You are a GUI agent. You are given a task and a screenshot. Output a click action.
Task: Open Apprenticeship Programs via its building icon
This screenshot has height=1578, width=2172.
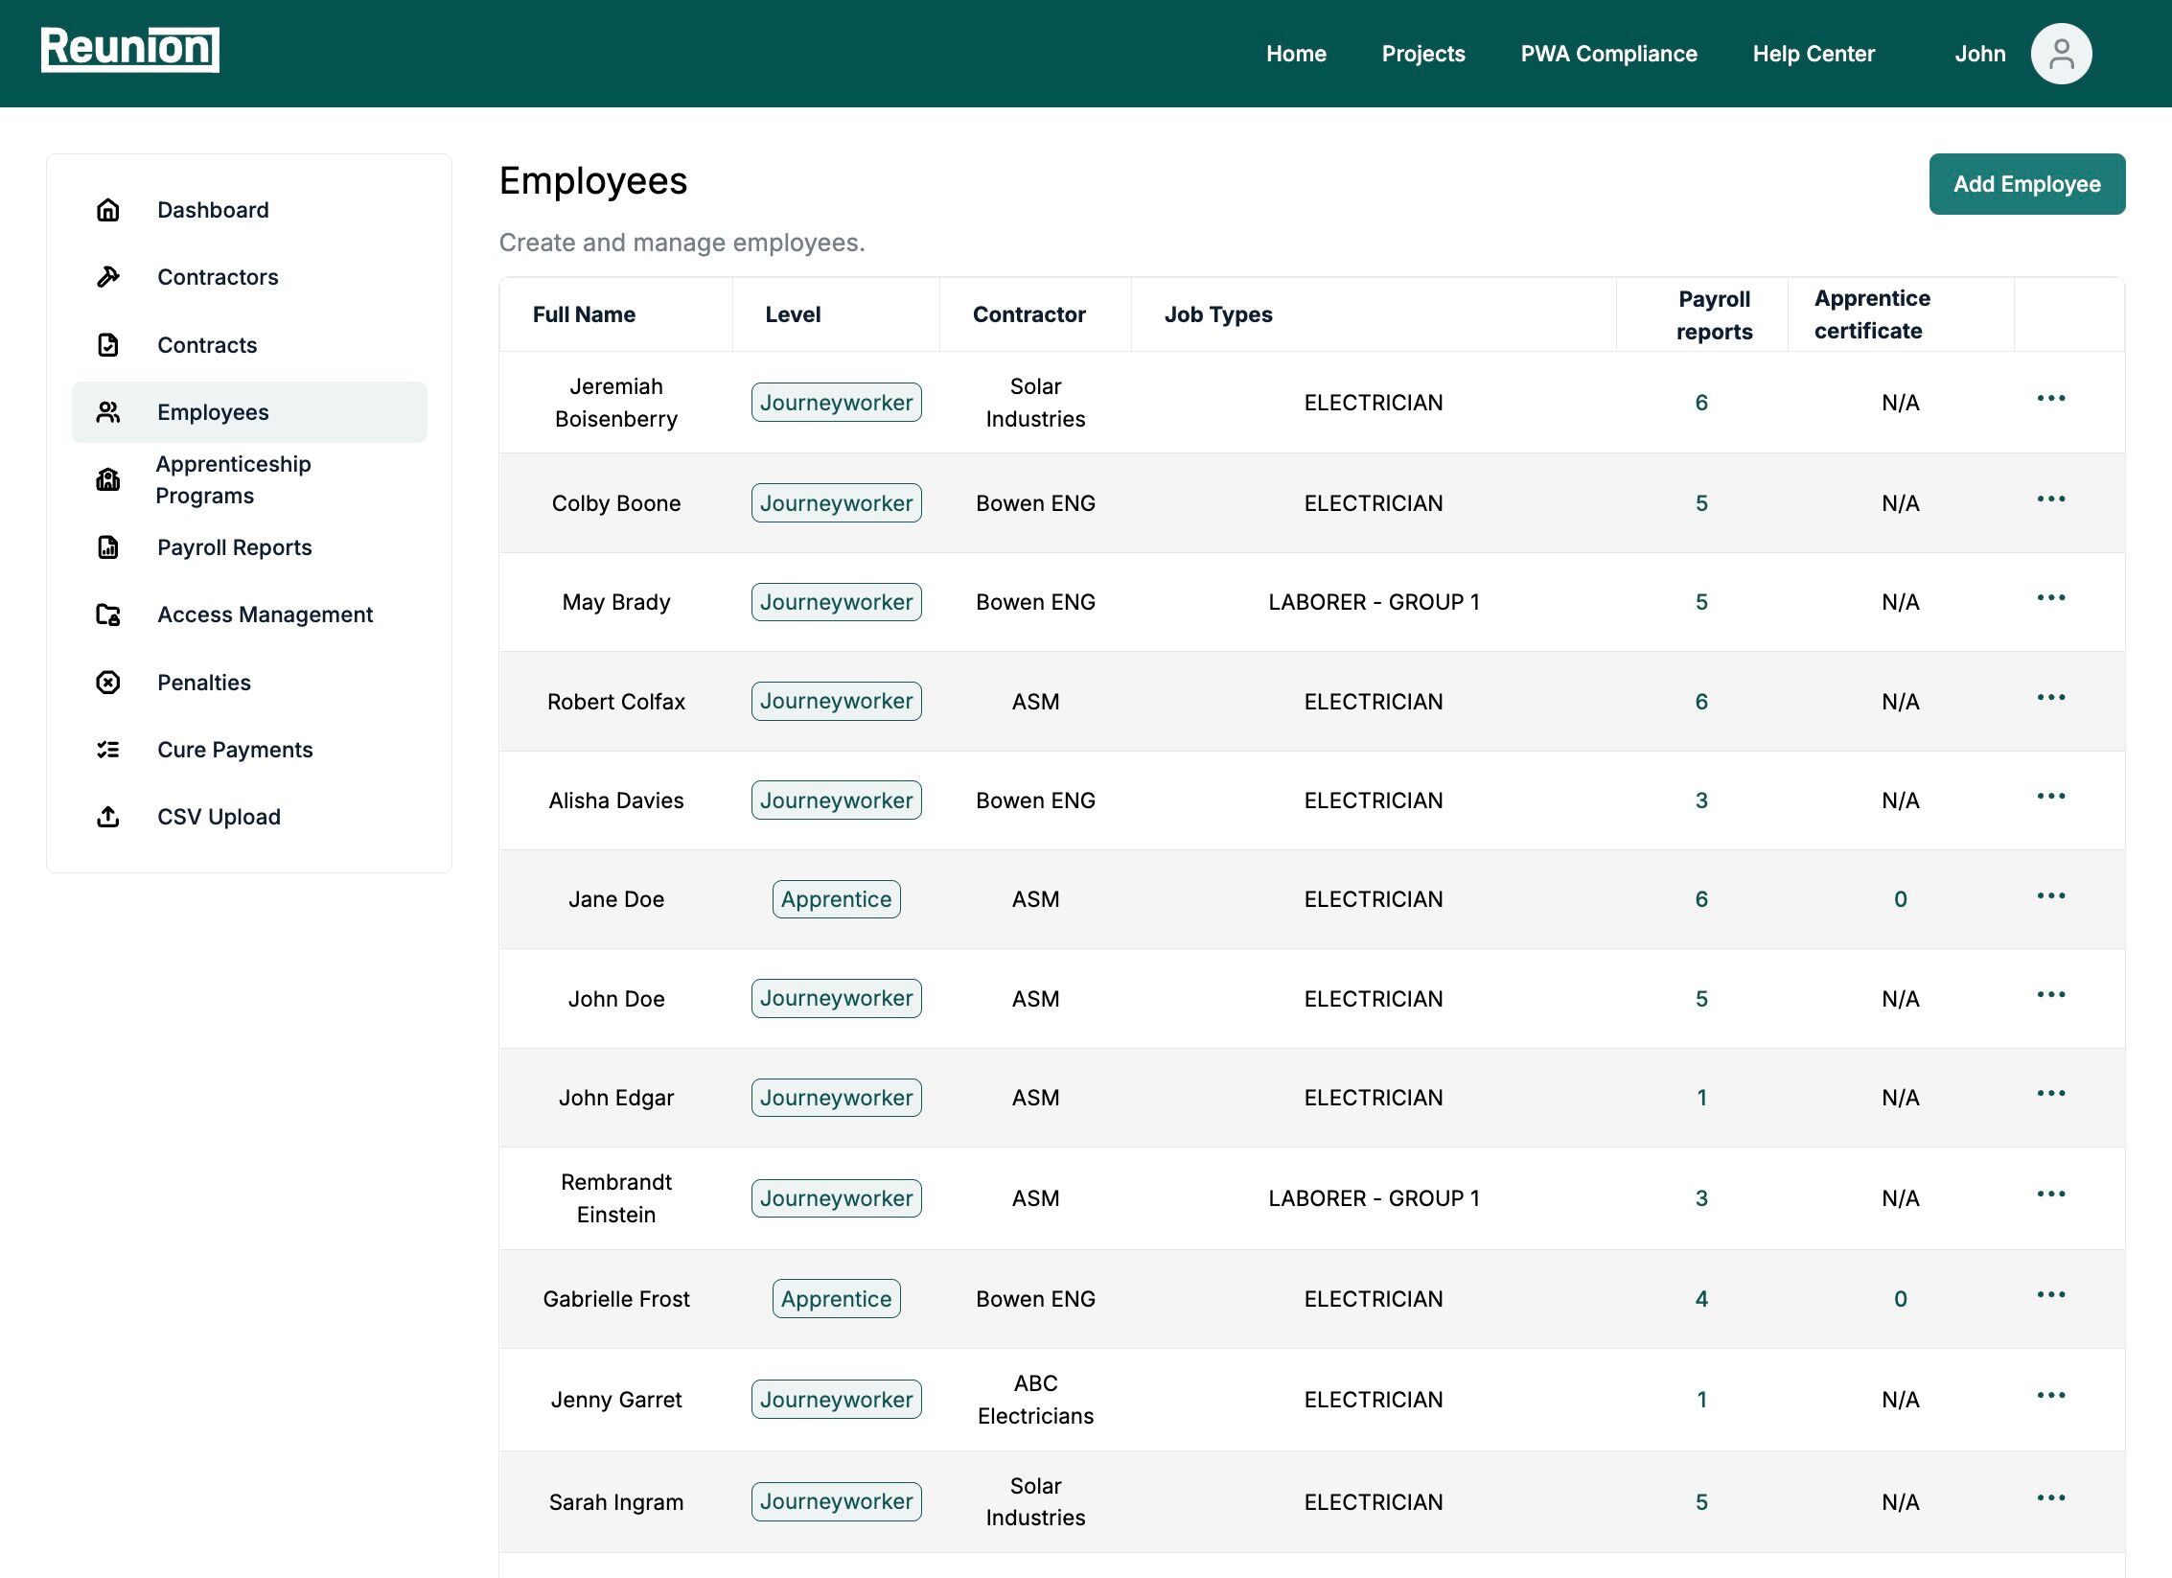click(107, 479)
